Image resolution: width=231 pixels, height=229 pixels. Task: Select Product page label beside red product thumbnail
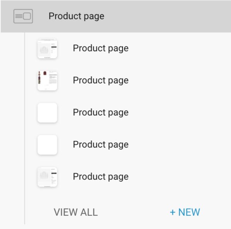pyautogui.click(x=101, y=81)
